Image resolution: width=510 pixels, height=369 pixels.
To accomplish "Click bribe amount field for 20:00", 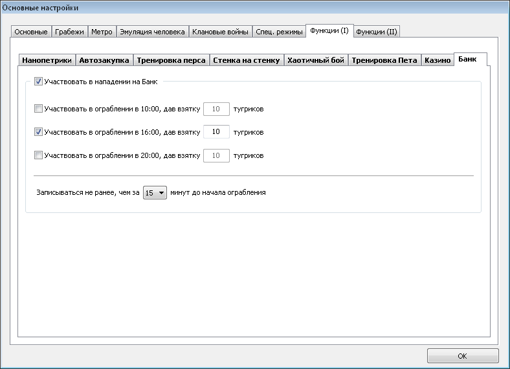I will [216, 155].
